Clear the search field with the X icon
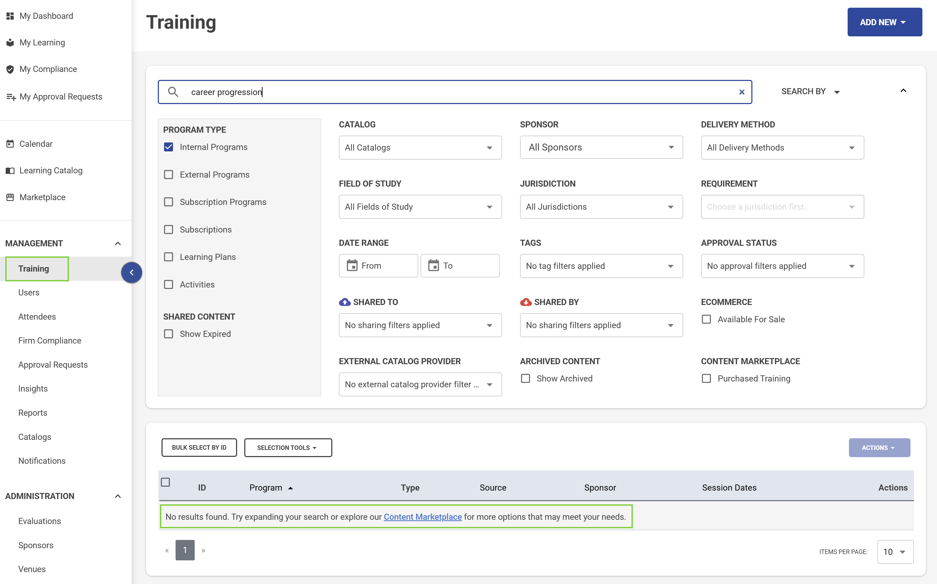 click(x=741, y=92)
